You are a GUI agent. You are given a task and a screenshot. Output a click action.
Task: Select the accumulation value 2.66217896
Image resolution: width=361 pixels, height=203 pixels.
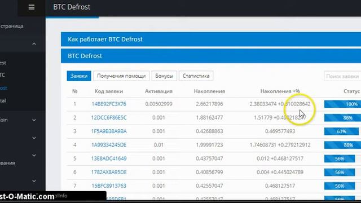coord(209,104)
